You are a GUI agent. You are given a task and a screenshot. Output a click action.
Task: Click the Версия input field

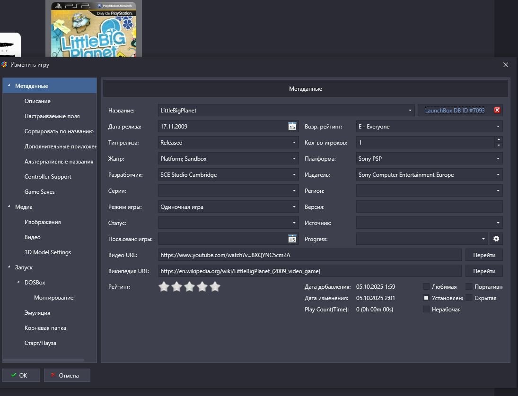[x=429, y=207]
